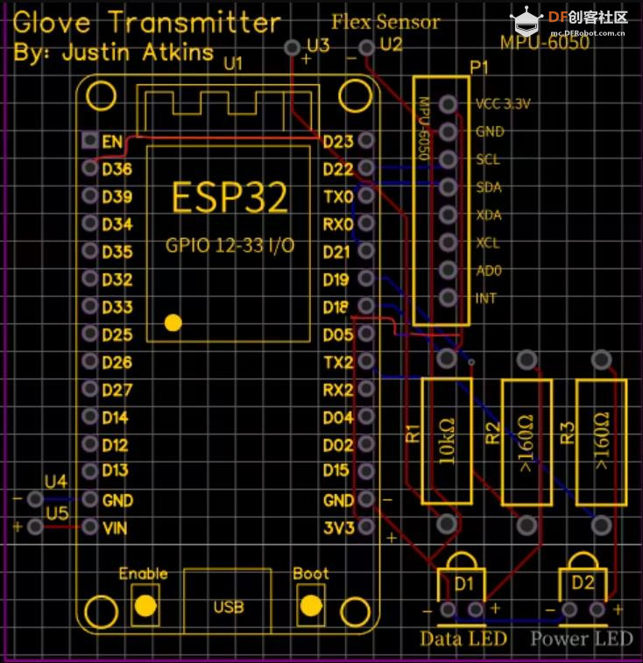This screenshot has height=663, width=643.
Task: Click the Enable button footprint
Action: click(145, 605)
